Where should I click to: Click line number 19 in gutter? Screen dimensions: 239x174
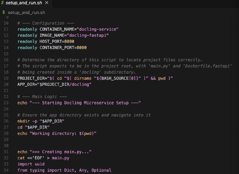click(6, 78)
